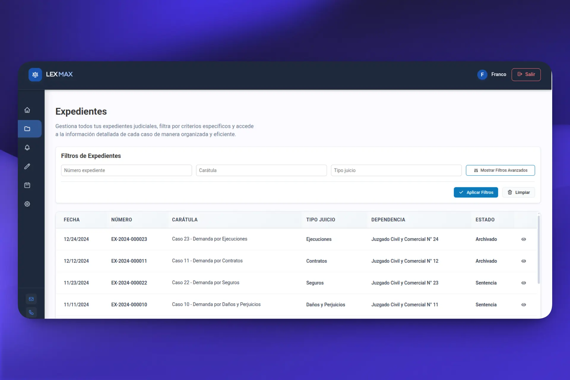Click the table vertical scrollbar
The image size is (570, 380).
tap(539, 249)
